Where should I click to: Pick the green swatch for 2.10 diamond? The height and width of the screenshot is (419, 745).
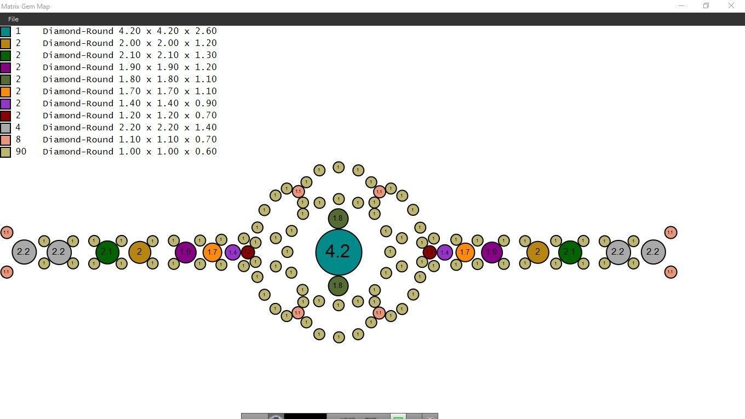pyautogui.click(x=5, y=56)
